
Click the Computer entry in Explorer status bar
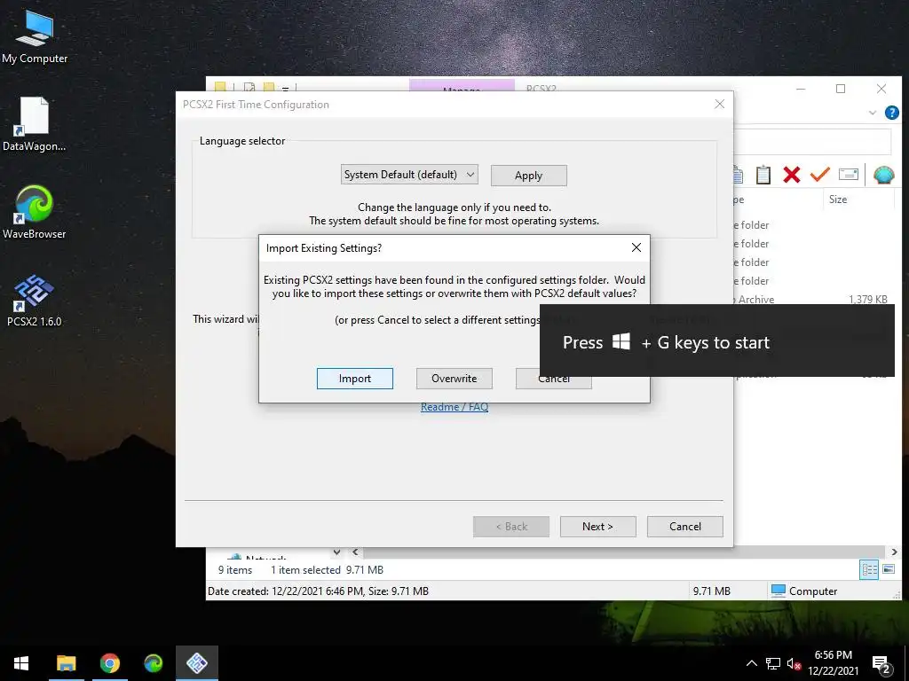tap(804, 591)
